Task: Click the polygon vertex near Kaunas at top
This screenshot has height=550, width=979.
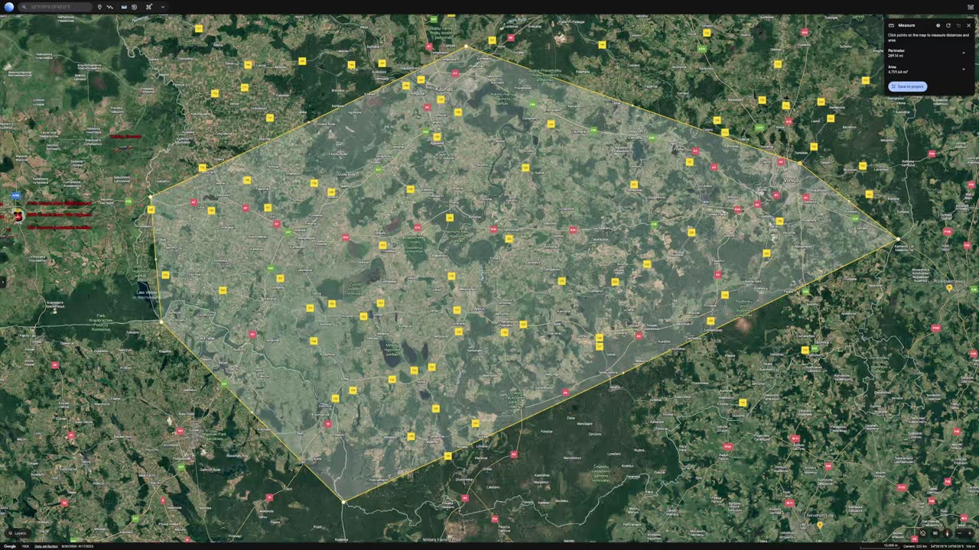Action: coord(466,47)
